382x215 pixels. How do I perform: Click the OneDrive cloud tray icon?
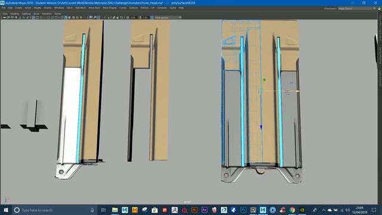pyautogui.click(x=329, y=210)
